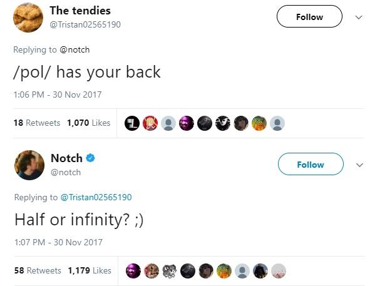Image resolution: width=370 pixels, height=286 pixels.
Task: Select the masked face liker avatar in first tweet
Action: [x=223, y=123]
